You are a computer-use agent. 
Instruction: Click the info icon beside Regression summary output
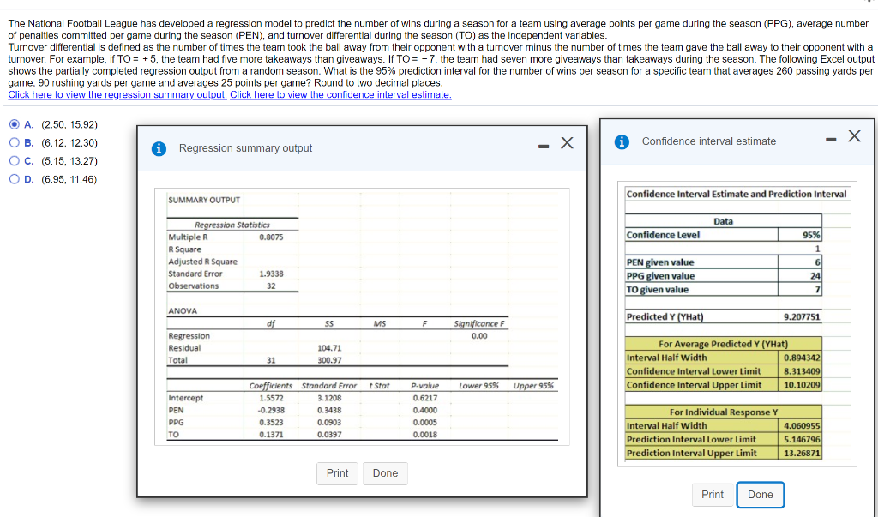coord(159,148)
